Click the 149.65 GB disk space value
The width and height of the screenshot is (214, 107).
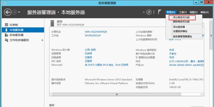click(175, 87)
